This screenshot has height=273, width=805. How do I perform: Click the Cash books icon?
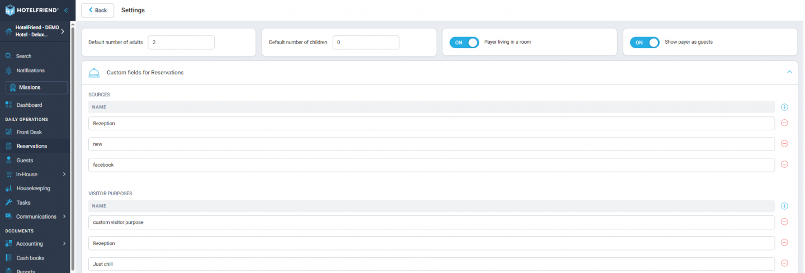click(x=8, y=258)
